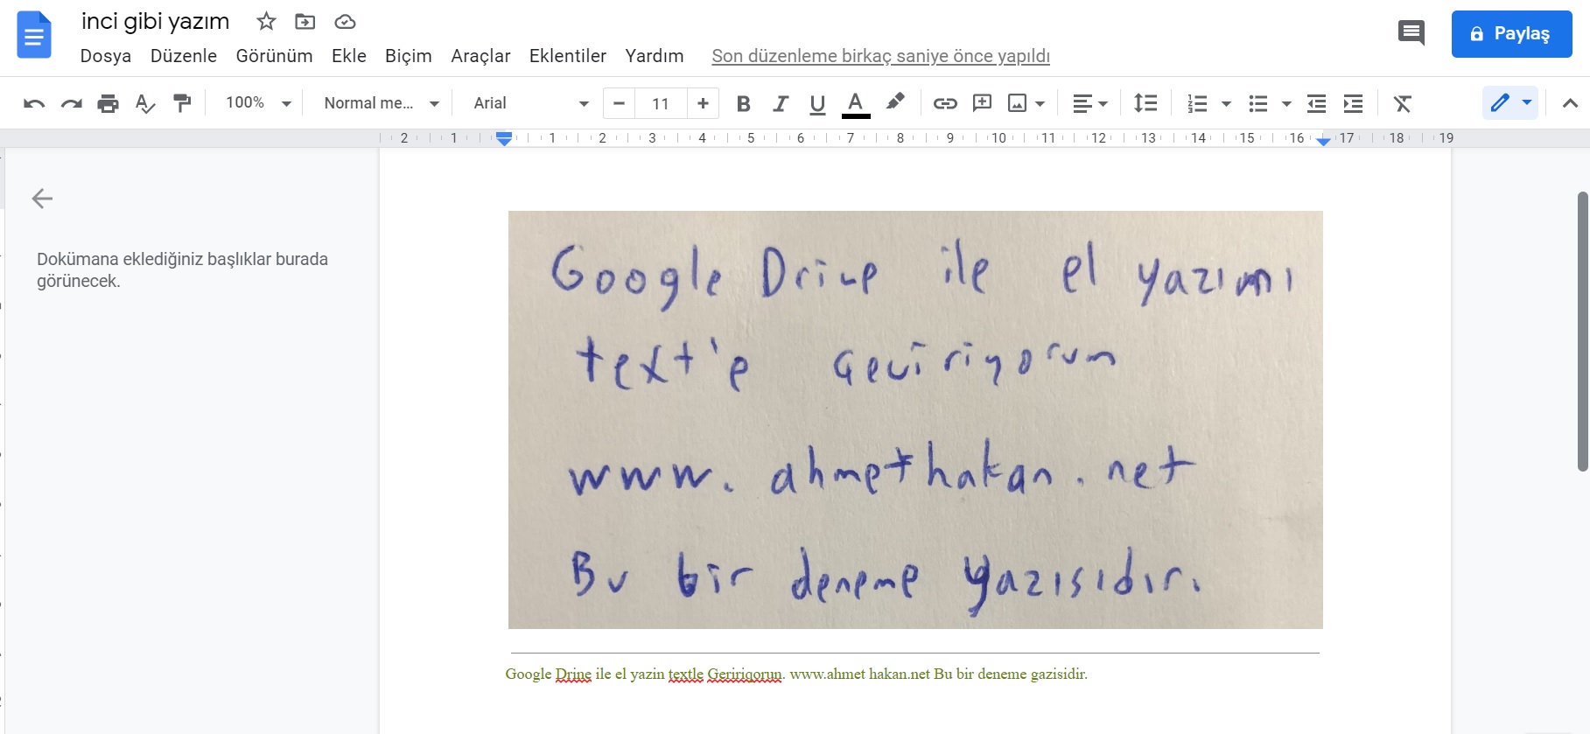The width and height of the screenshot is (1590, 734).
Task: Click the numbered list icon
Action: pos(1197,103)
